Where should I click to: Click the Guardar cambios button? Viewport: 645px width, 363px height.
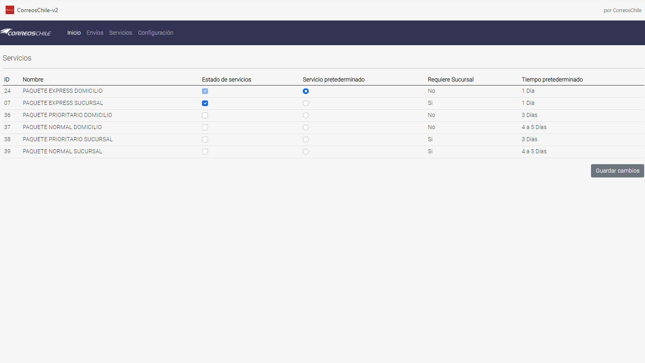pos(617,171)
